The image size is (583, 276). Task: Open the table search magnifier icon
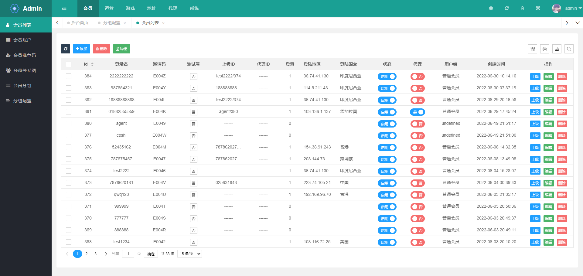(569, 49)
